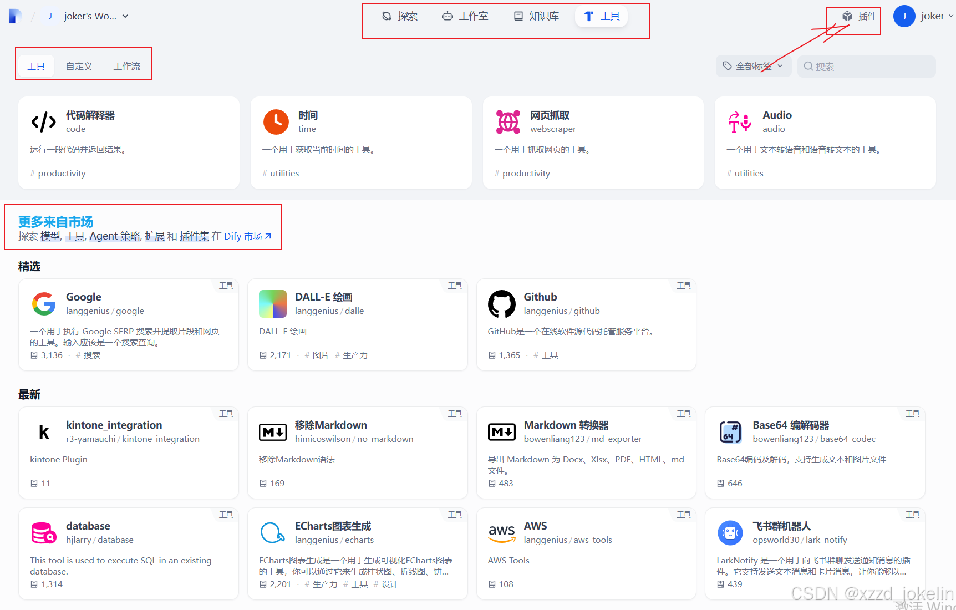956x610 pixels.
Task: Click the aws logo icon
Action: click(x=502, y=533)
